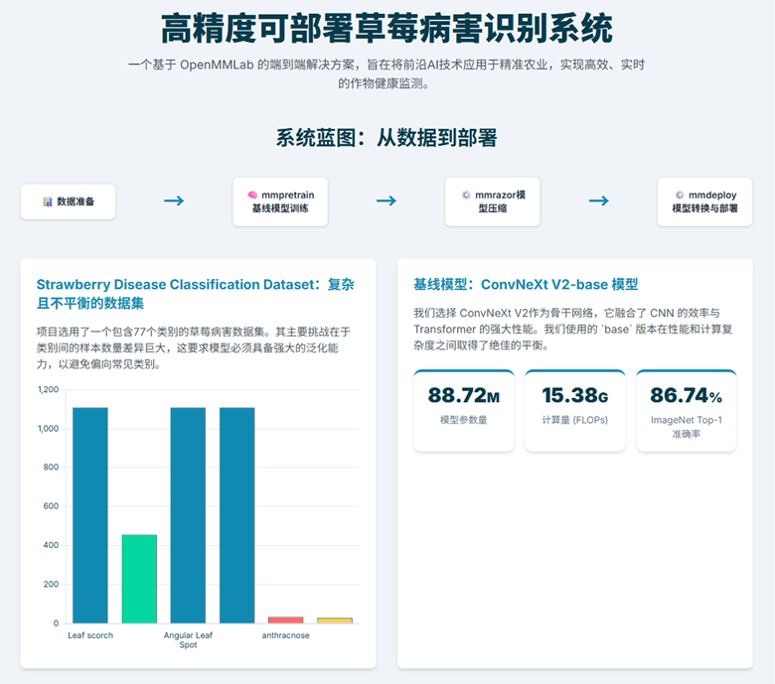
Task: Click the mmdeploy 模型转换与部署 step card
Action: (x=704, y=202)
